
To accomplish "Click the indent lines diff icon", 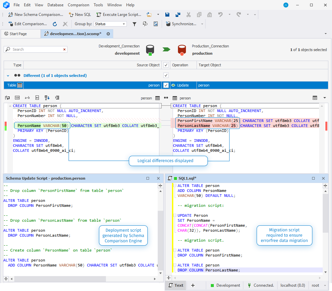I will [57, 98].
